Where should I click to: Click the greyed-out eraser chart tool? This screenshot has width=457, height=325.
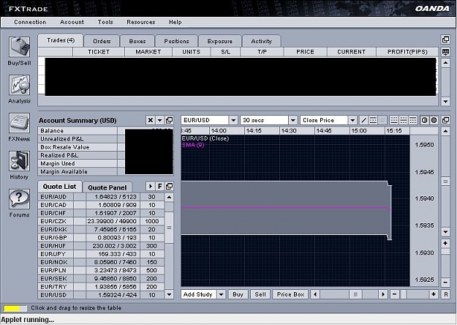382,120
